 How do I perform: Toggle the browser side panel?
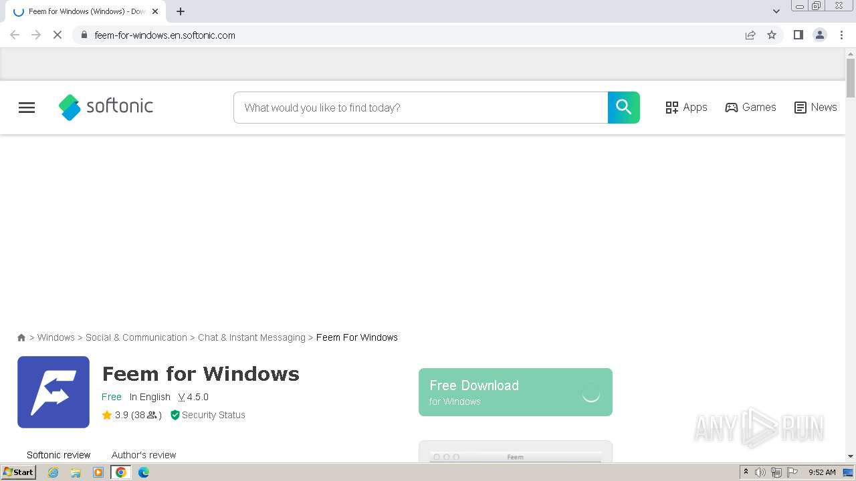(x=798, y=35)
